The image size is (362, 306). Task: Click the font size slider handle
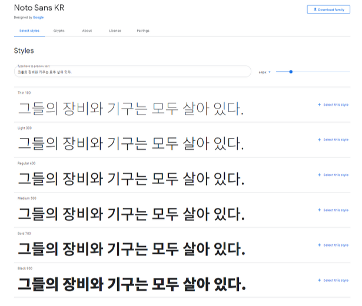[291, 72]
